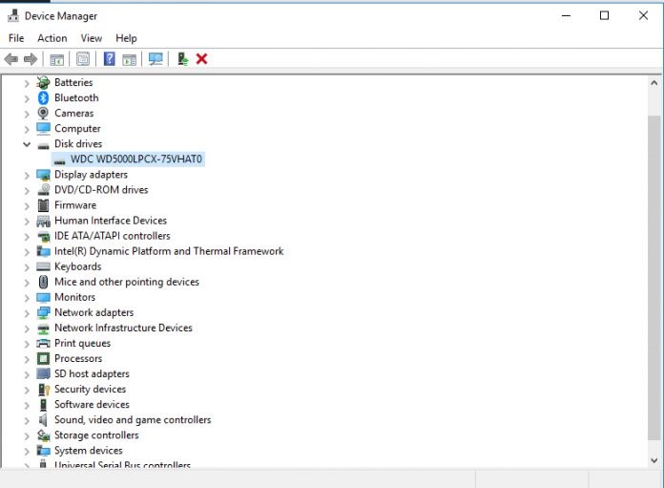
Task: Select the WDC WD5000LPCX-75VHAT0 disk drive
Action: (128, 159)
